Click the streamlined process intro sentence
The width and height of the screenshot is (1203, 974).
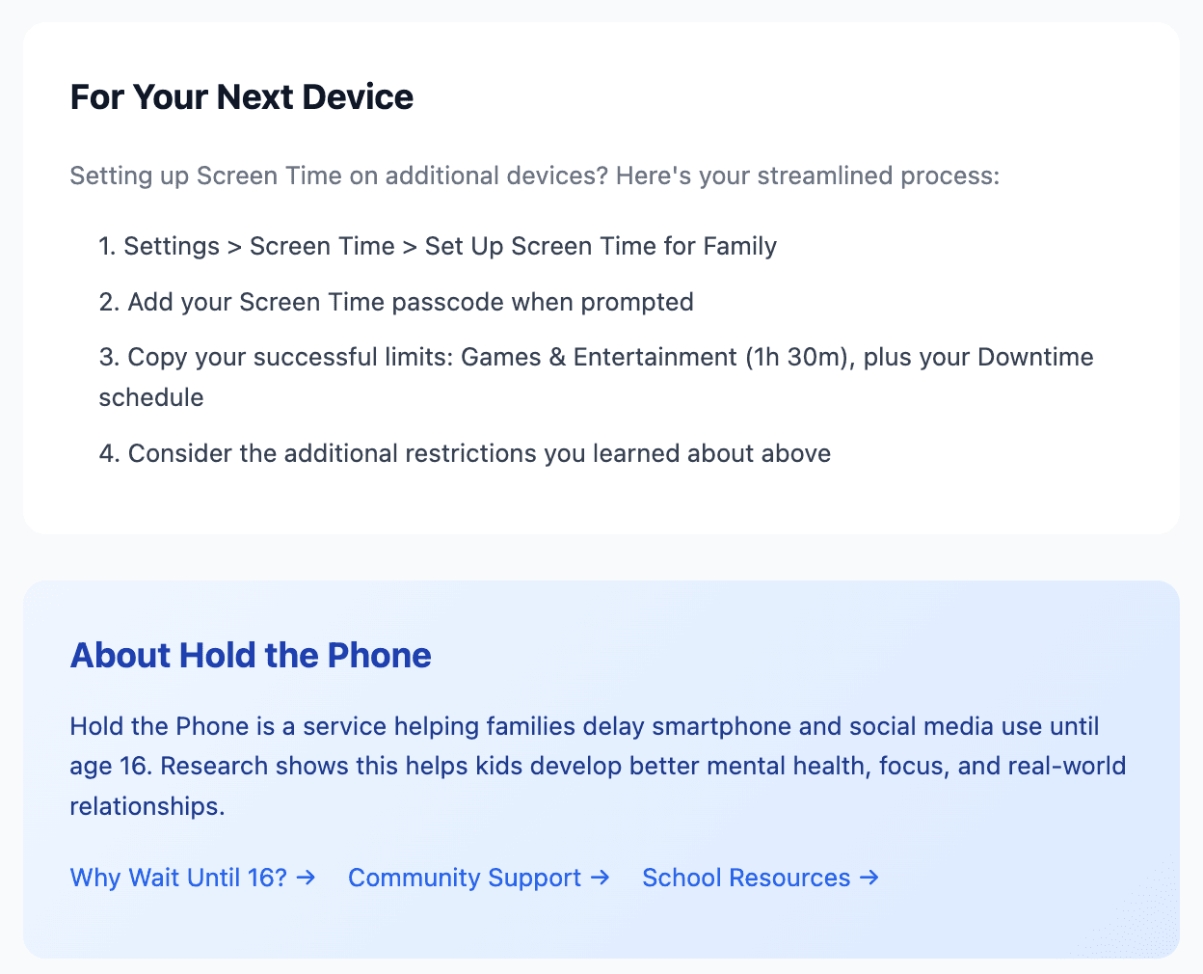534,176
